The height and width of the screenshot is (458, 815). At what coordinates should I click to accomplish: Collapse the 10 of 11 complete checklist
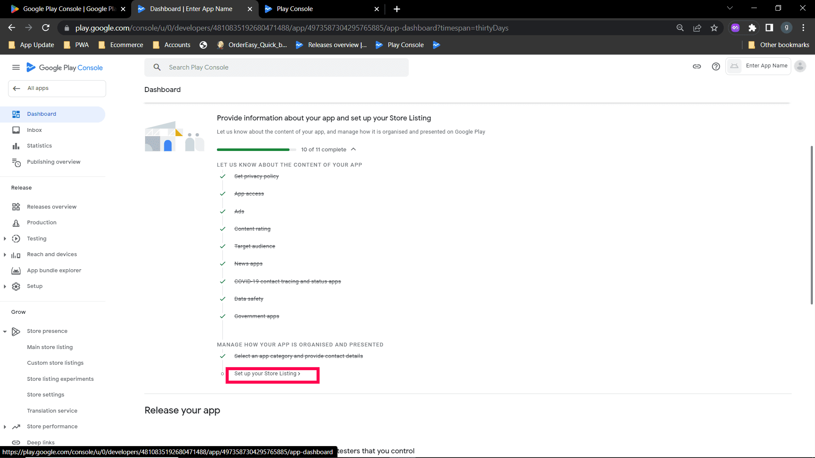353,149
